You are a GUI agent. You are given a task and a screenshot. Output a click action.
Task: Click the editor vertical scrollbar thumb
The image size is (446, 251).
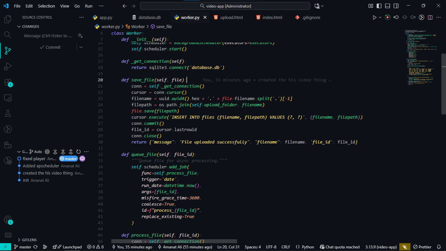click(x=443, y=84)
